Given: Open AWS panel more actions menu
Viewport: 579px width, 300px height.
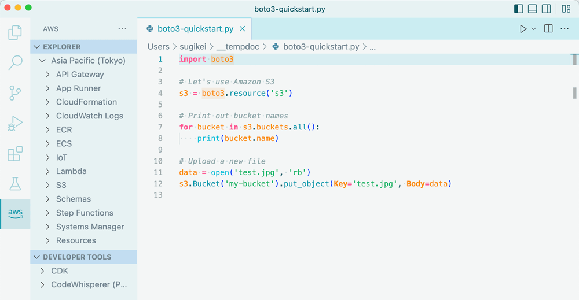Looking at the screenshot, I should click(x=122, y=29).
